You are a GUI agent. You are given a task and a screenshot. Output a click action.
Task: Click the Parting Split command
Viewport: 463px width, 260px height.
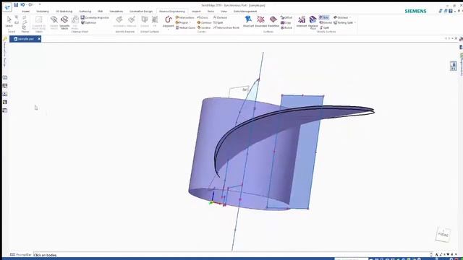(x=343, y=22)
